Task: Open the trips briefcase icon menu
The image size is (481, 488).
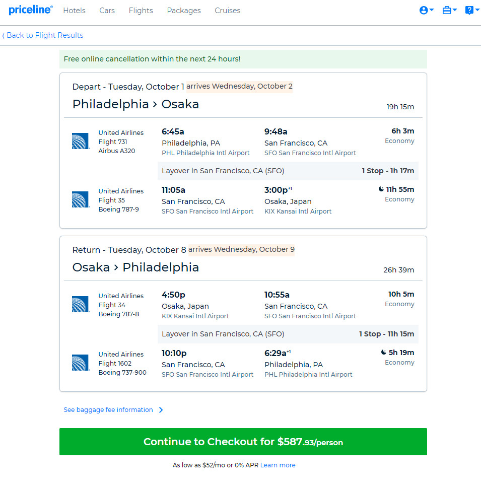Action: [450, 10]
